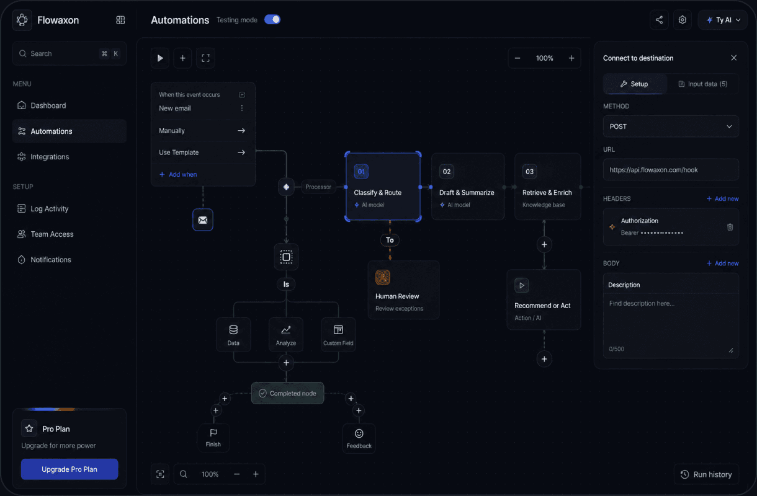The width and height of the screenshot is (757, 496).
Task: Click the Search field in sidebar
Action: (x=69, y=53)
